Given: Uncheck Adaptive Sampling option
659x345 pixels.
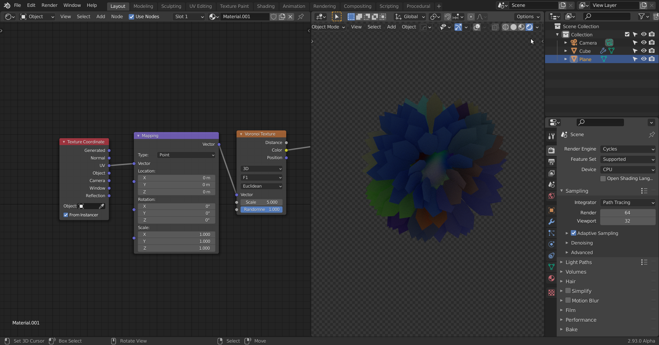Looking at the screenshot, I should click(x=574, y=233).
